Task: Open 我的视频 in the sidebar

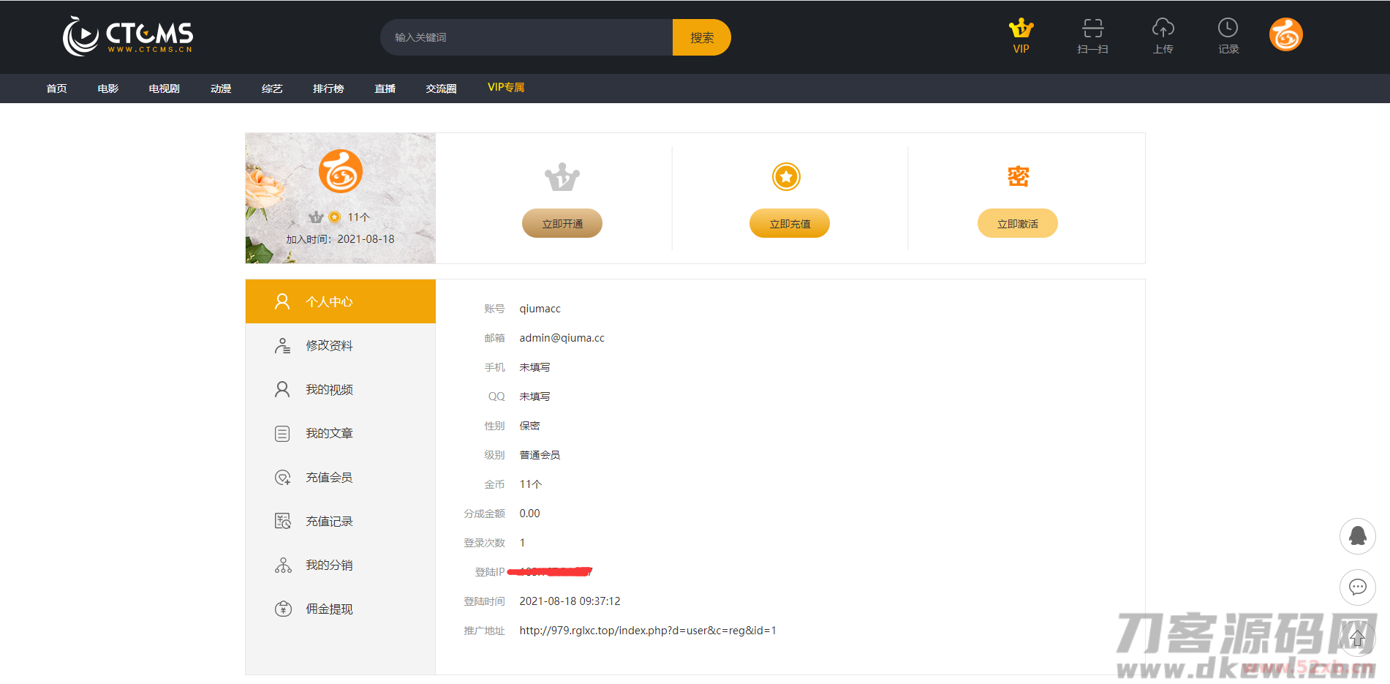Action: [x=329, y=390]
